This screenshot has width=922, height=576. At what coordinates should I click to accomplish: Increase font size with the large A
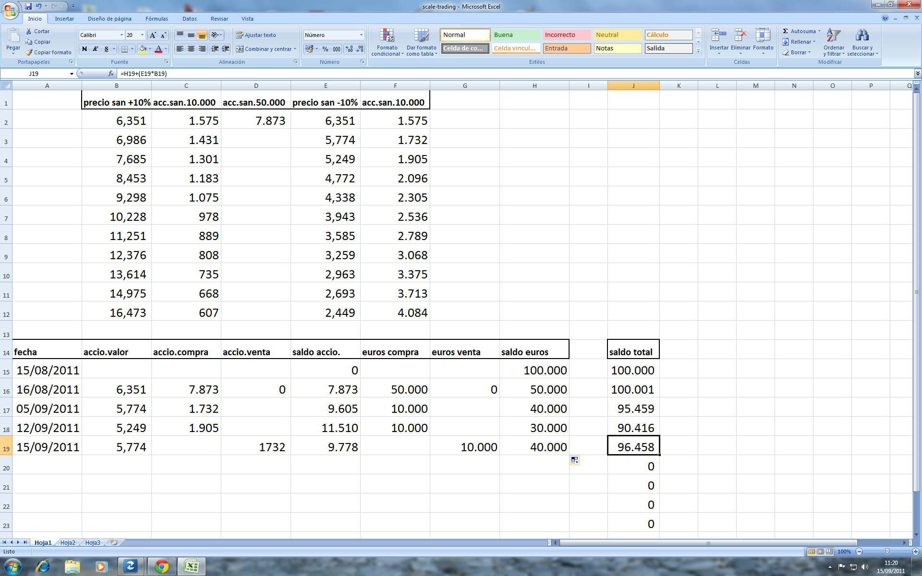153,35
